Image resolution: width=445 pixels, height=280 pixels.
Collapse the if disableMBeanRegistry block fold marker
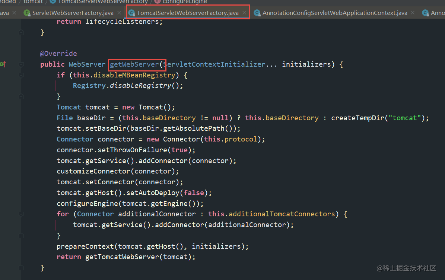click(21, 75)
